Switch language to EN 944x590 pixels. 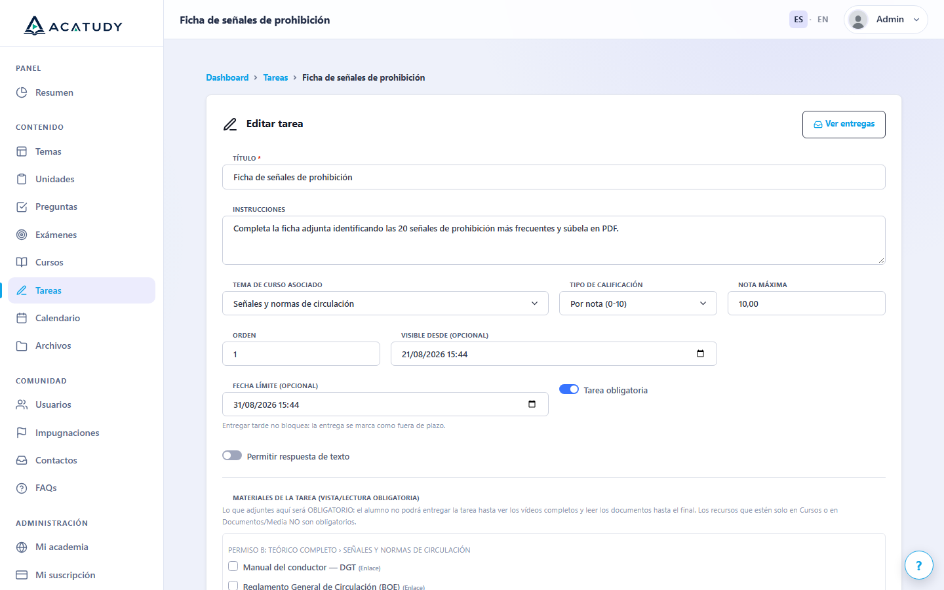tap(823, 20)
